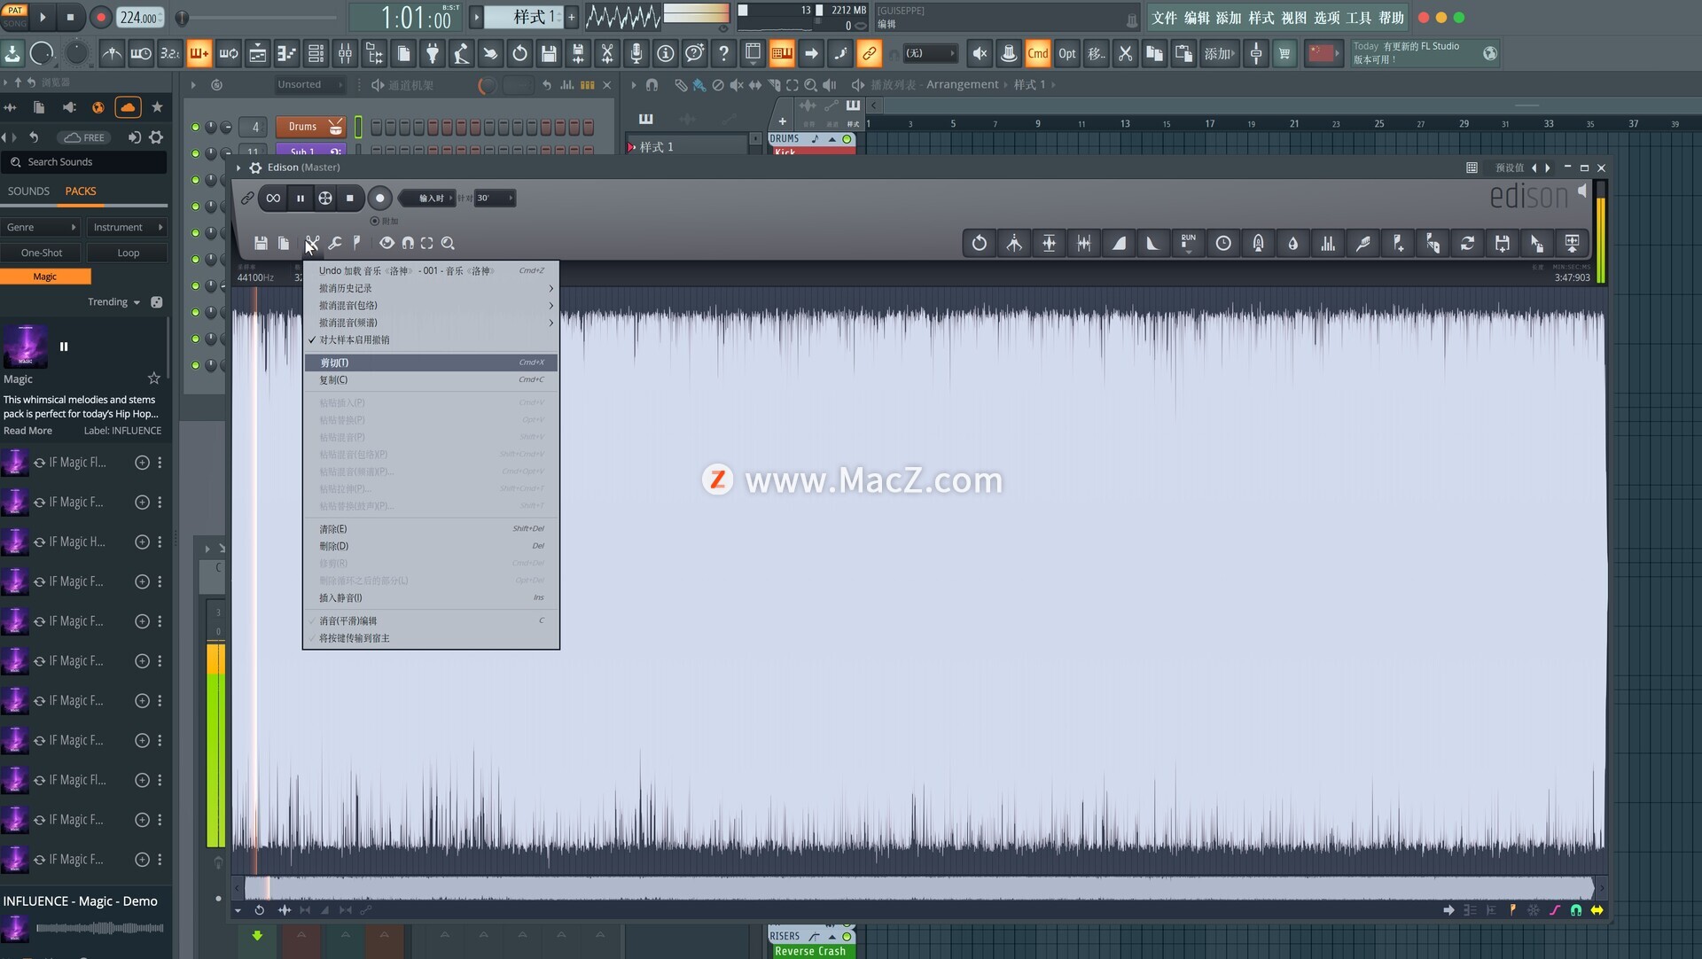Toggle the orange cloud sounds button
This screenshot has width=1702, height=959.
pyautogui.click(x=128, y=107)
